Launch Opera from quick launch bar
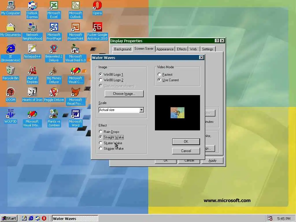The height and width of the screenshot is (222, 296). (x=44, y=219)
